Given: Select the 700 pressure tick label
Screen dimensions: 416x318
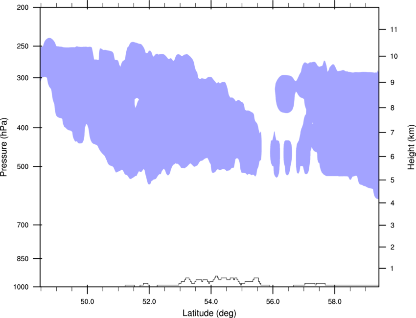Looking at the screenshot, I should pos(23,225).
